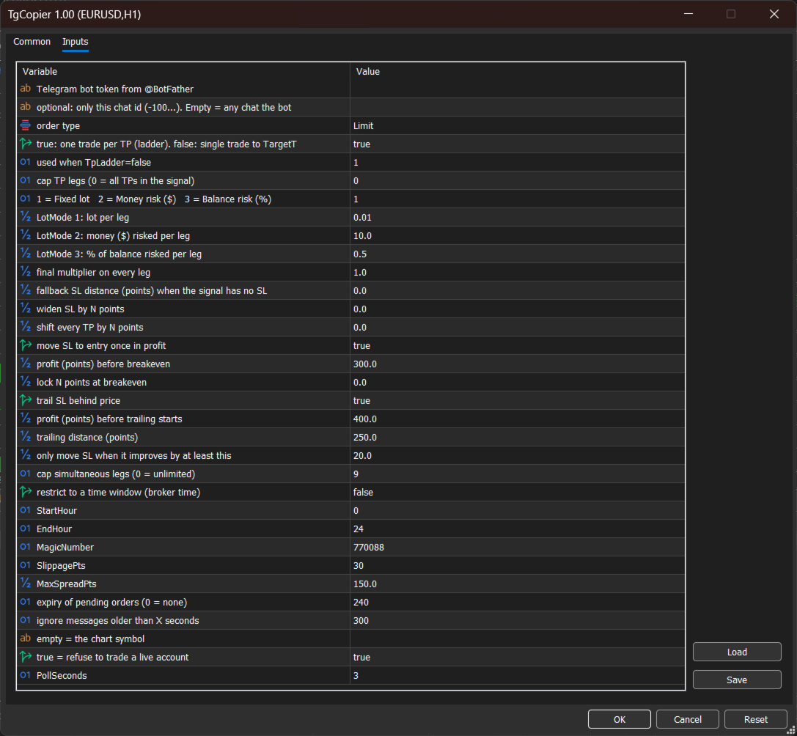The image size is (797, 736).
Task: Click integer icon beside MagicNumber
Action: (x=26, y=546)
